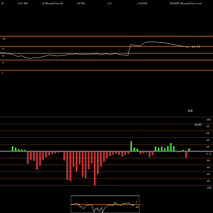Click the 60 label on MR scale
Viewport: 213px width, 213px height.
[x=208, y=133]
